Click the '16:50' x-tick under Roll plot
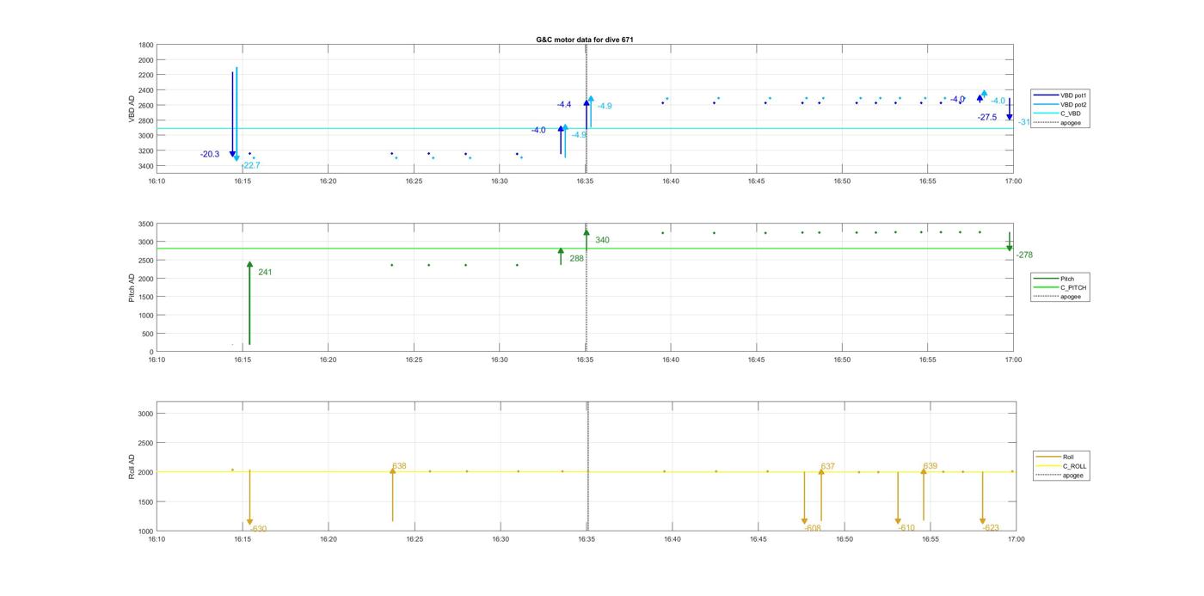The height and width of the screenshot is (596, 1204). (844, 539)
